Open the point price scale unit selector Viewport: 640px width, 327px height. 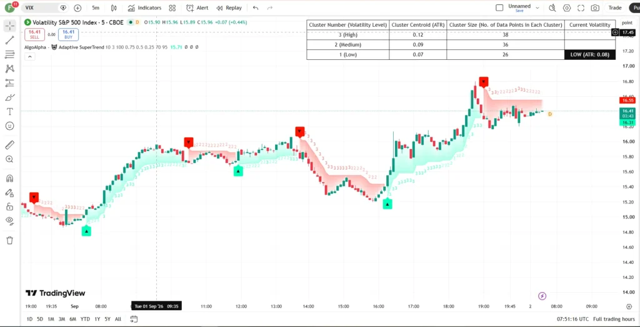pyautogui.click(x=627, y=23)
